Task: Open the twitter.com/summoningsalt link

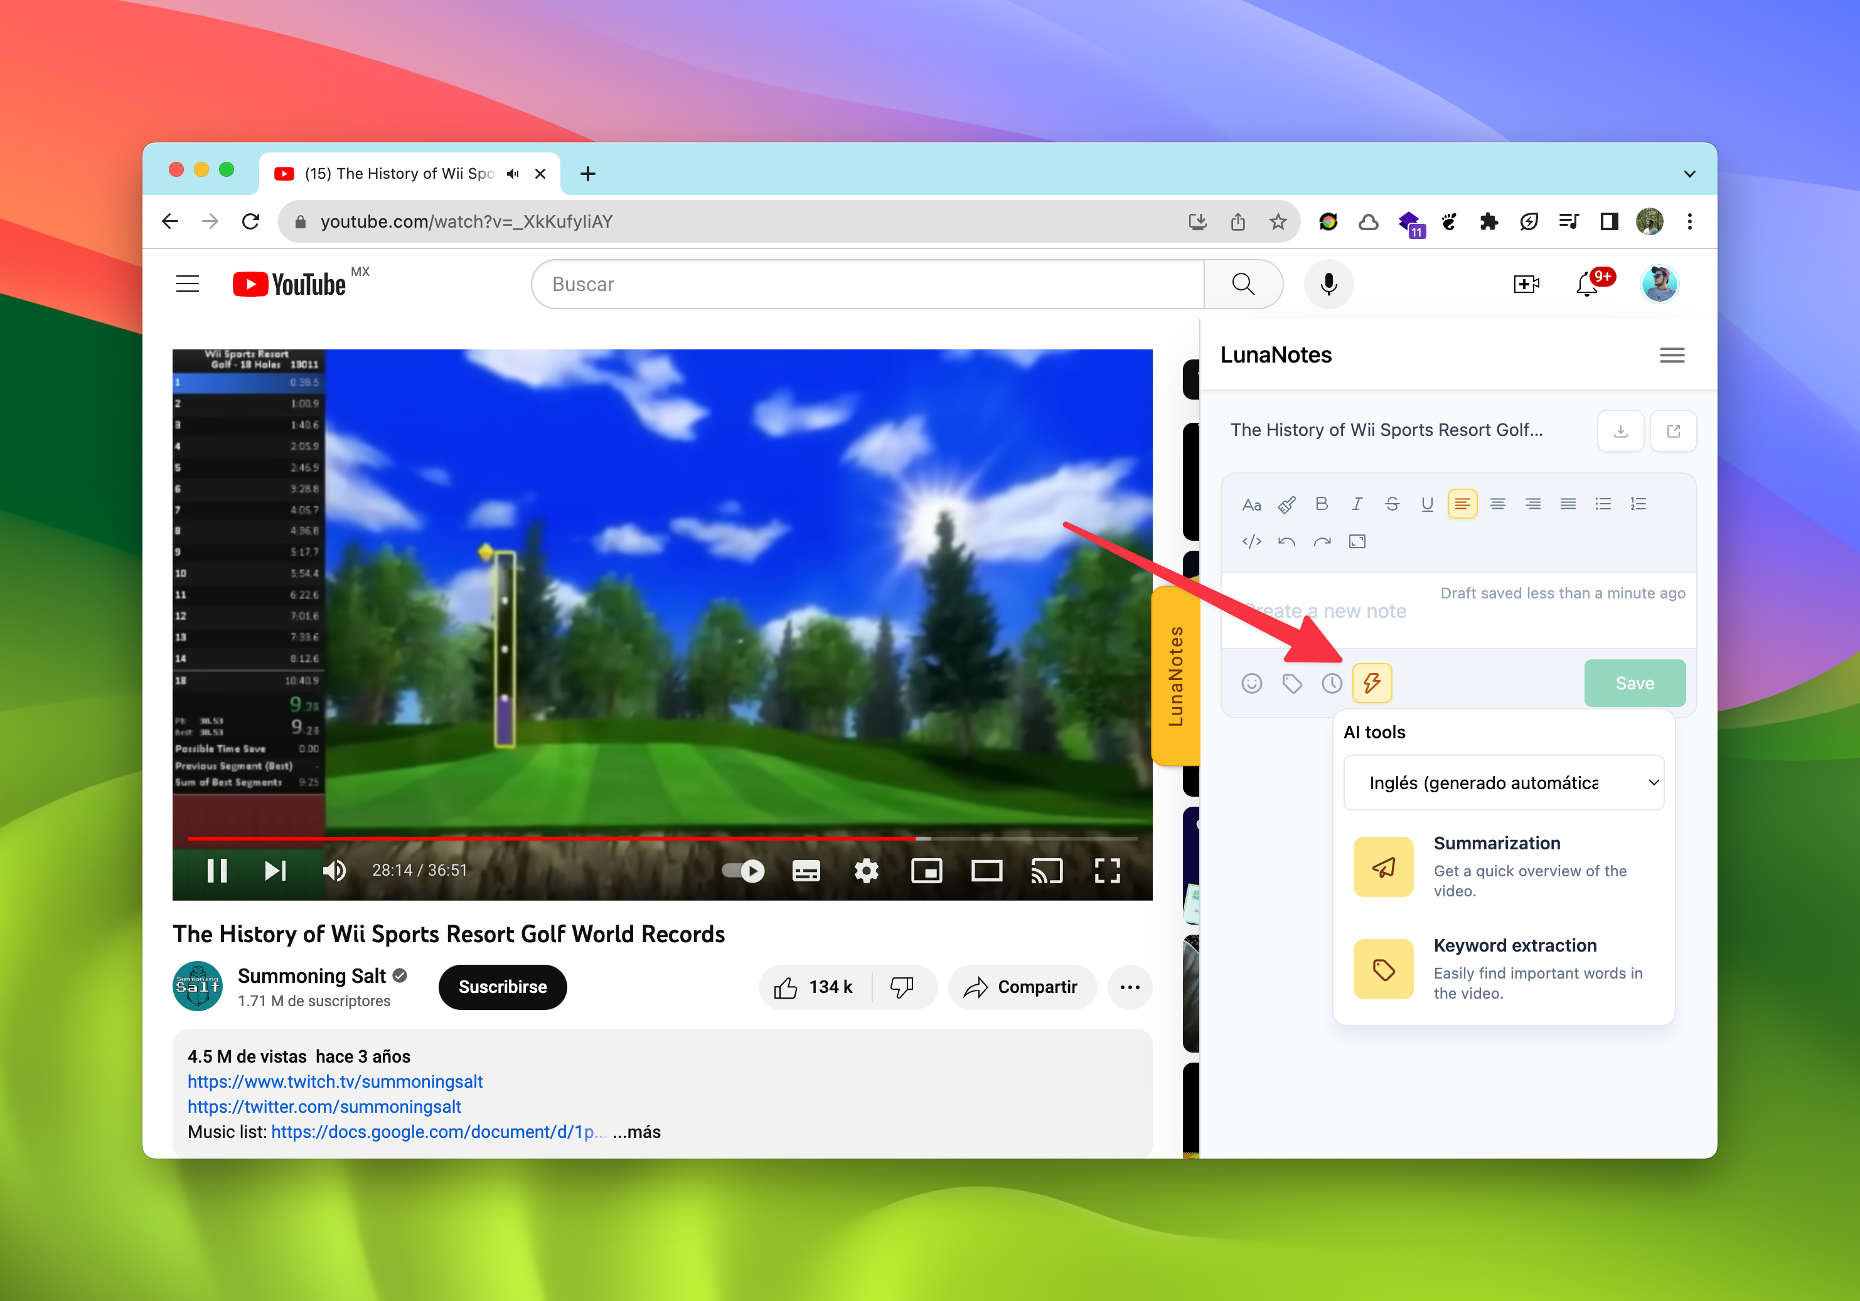Action: 324,1107
